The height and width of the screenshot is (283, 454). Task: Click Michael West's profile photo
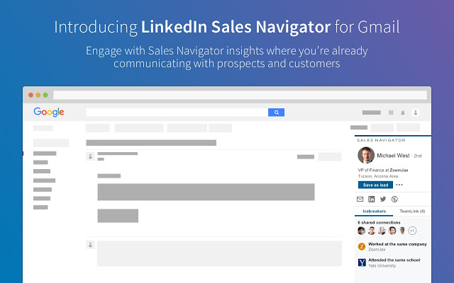pos(366,155)
